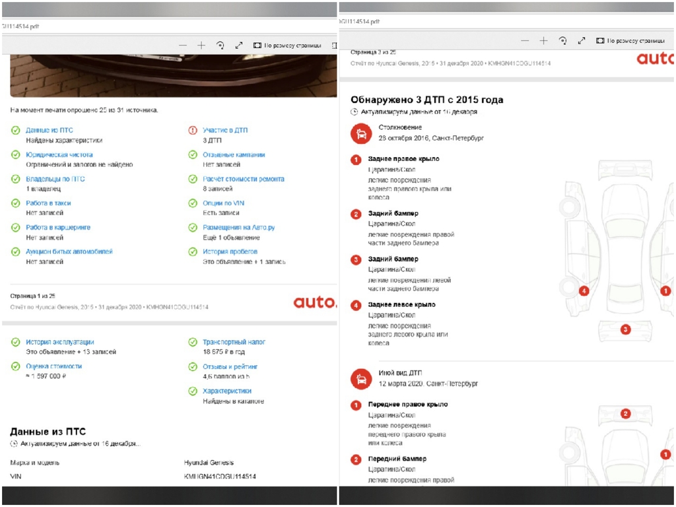Viewport: 676px width, 507px height.
Task: Open the 'Работа в каршеринге' link
Action: click(x=58, y=227)
